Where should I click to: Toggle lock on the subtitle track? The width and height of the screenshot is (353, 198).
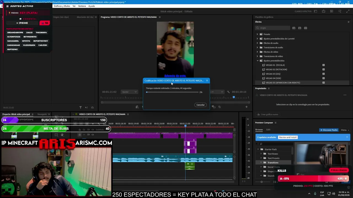tap(80, 130)
